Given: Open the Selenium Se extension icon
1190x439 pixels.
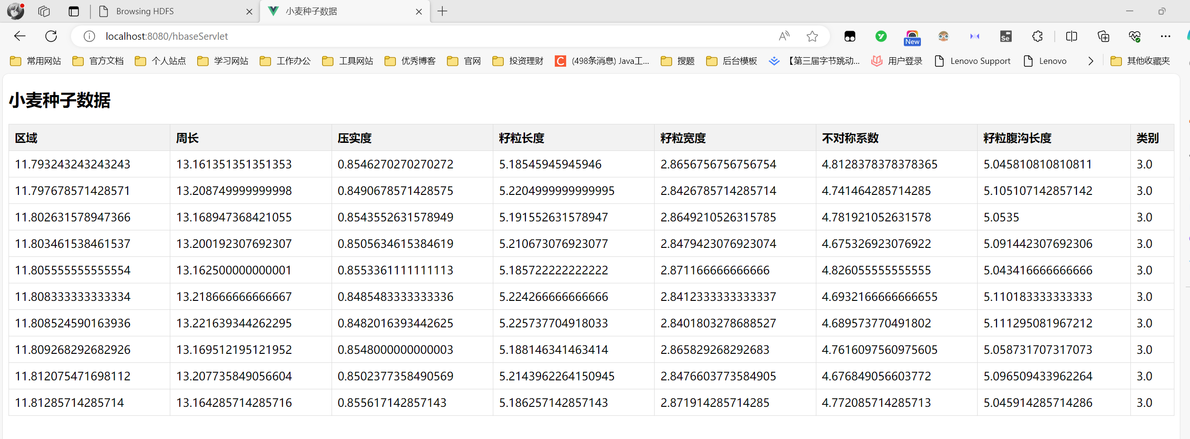Looking at the screenshot, I should (x=1006, y=36).
